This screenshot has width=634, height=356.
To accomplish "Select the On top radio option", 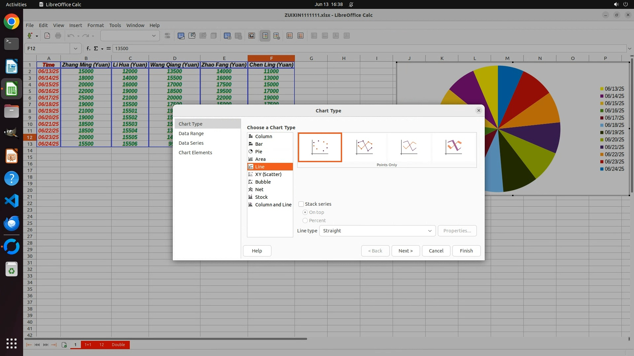I will pyautogui.click(x=305, y=212).
